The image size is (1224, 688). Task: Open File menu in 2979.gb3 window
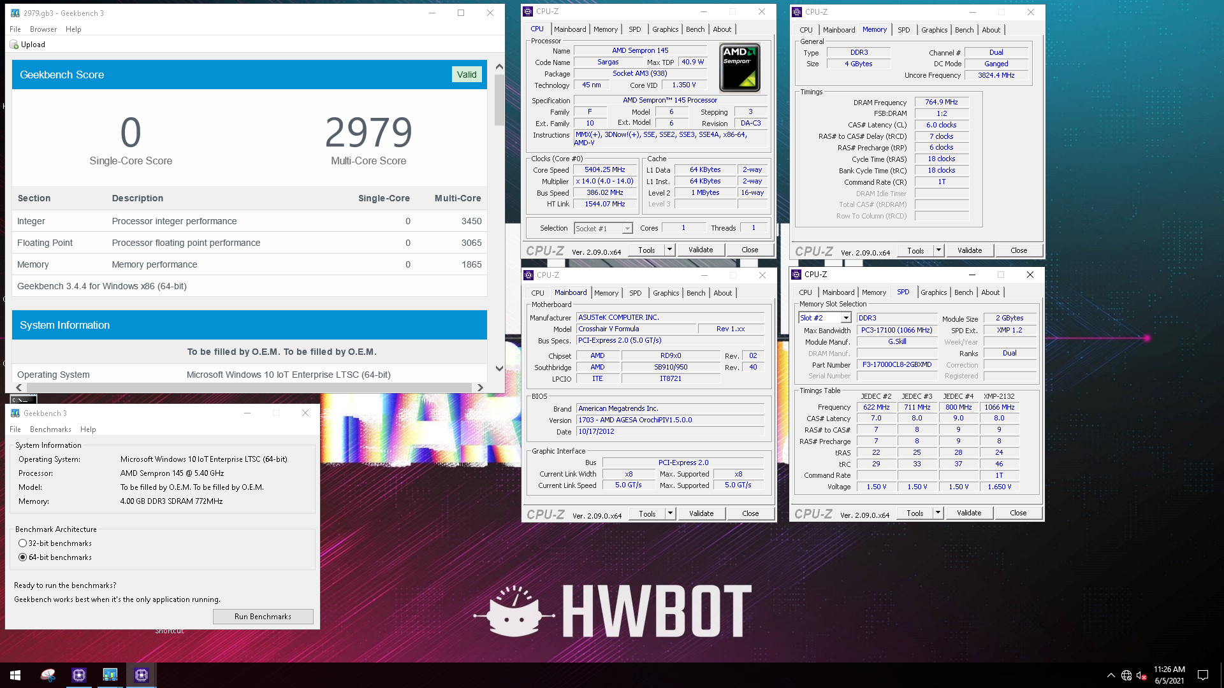[x=15, y=29]
